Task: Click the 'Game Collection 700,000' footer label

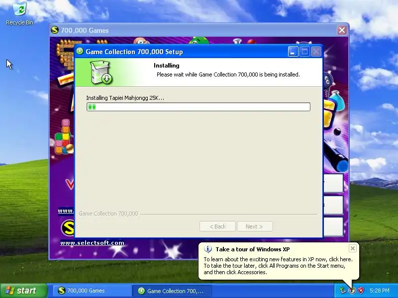Action: 108,214
